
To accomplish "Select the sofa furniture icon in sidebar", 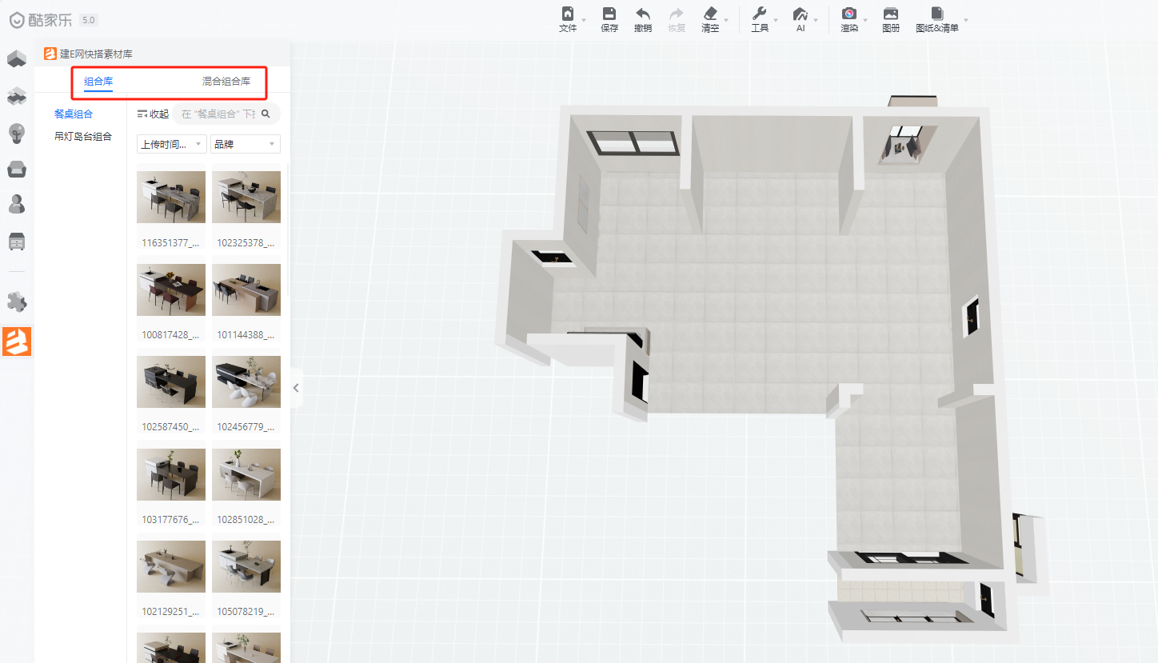I will pos(17,169).
